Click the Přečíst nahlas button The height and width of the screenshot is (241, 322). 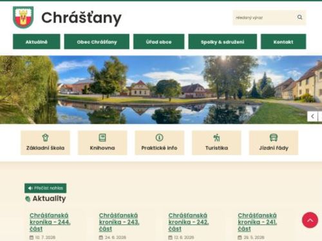click(x=46, y=188)
